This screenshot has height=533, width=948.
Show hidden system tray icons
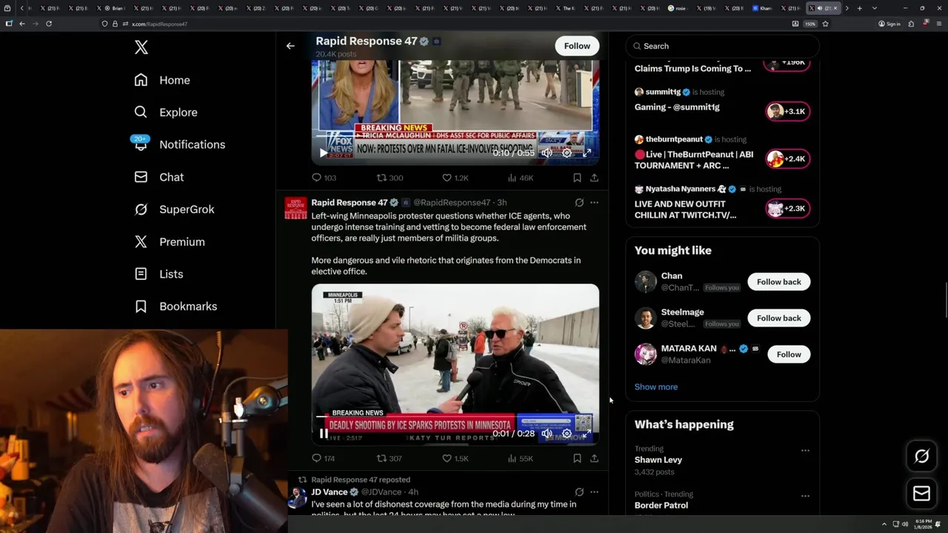point(884,524)
